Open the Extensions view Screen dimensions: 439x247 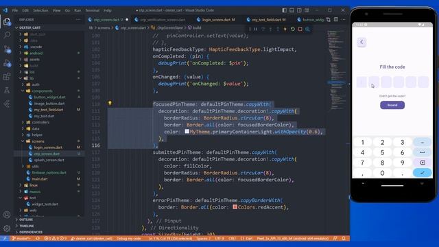pos(7,76)
